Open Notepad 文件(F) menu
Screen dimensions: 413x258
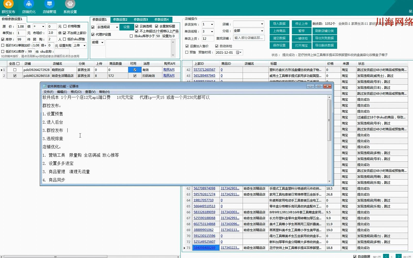(x=49, y=92)
